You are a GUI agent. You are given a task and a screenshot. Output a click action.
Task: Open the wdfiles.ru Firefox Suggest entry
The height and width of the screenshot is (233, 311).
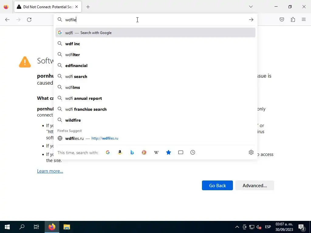[155, 138]
